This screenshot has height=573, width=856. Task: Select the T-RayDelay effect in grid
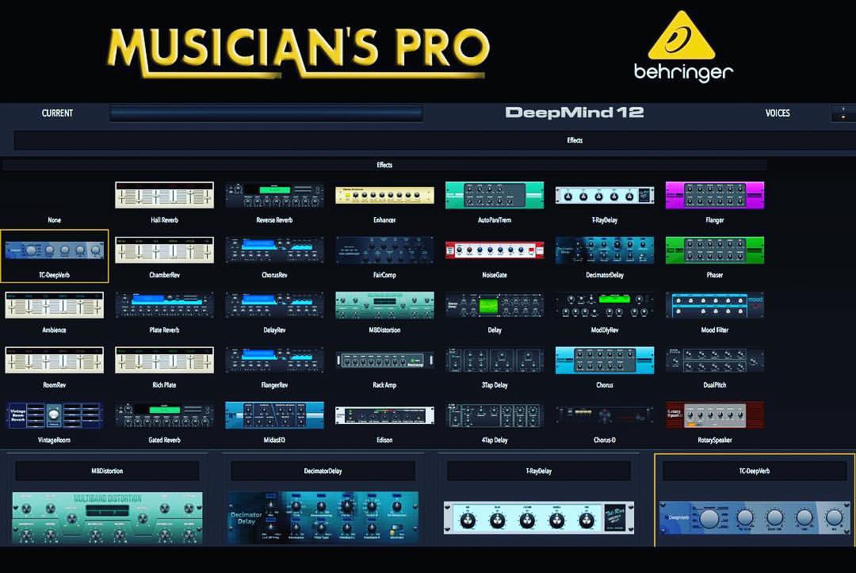click(x=604, y=195)
